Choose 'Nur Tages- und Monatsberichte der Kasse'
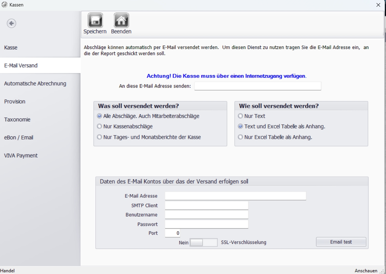The width and height of the screenshot is (386, 274). (99, 137)
